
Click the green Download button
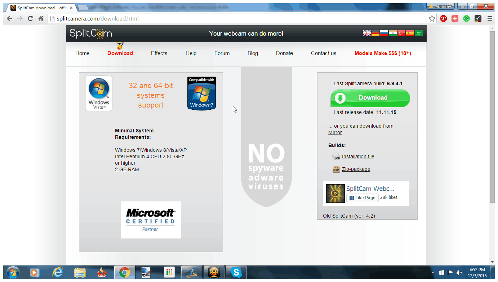(x=370, y=98)
